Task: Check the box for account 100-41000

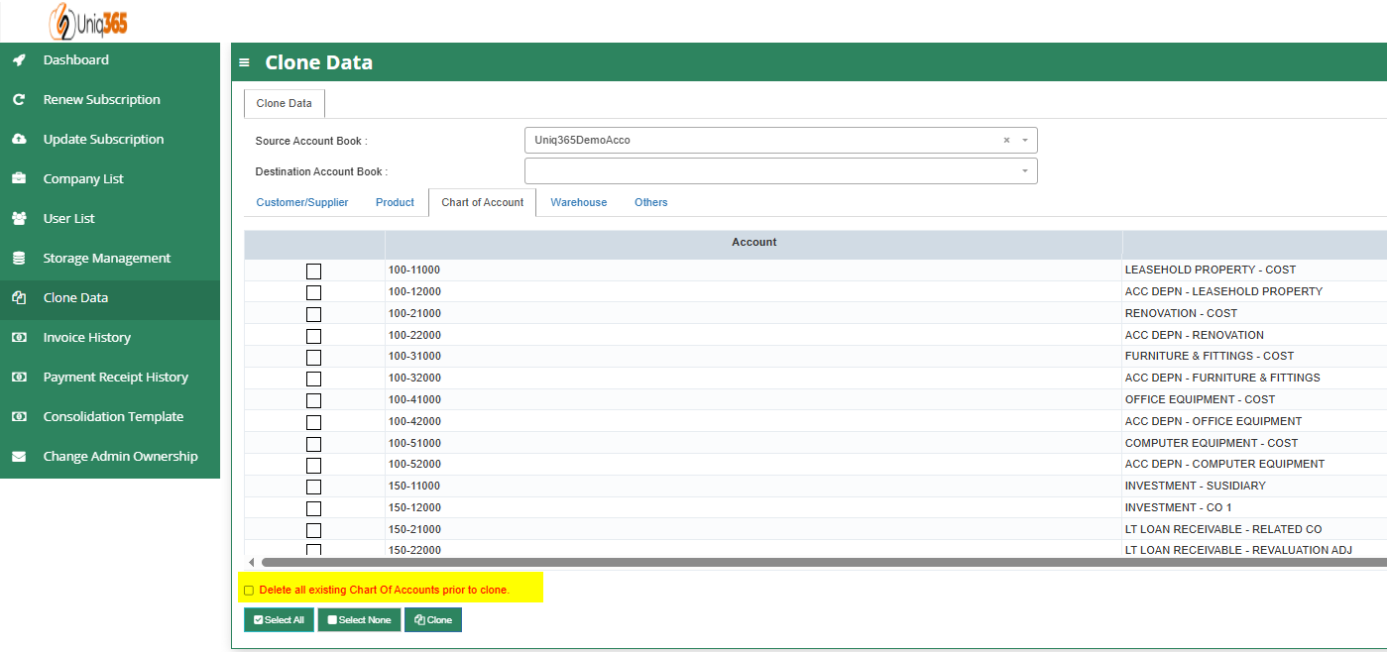Action: click(314, 400)
